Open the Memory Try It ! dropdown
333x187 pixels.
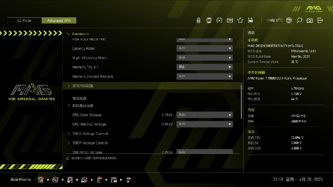click(205, 67)
